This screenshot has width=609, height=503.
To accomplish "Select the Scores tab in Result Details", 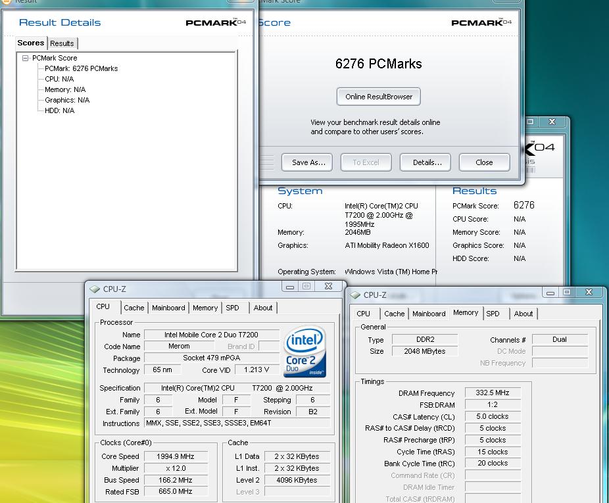I will pyautogui.click(x=31, y=43).
